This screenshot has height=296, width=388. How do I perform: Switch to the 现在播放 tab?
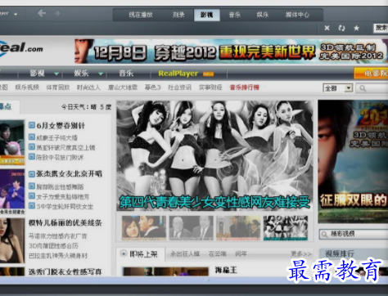141,15
